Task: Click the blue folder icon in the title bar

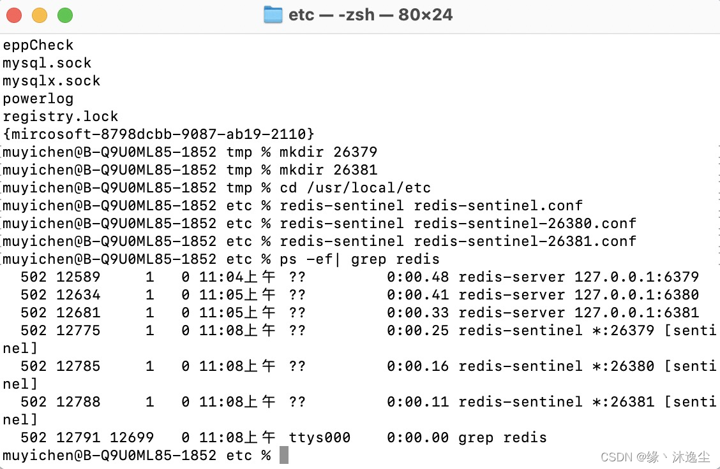Action: [273, 15]
